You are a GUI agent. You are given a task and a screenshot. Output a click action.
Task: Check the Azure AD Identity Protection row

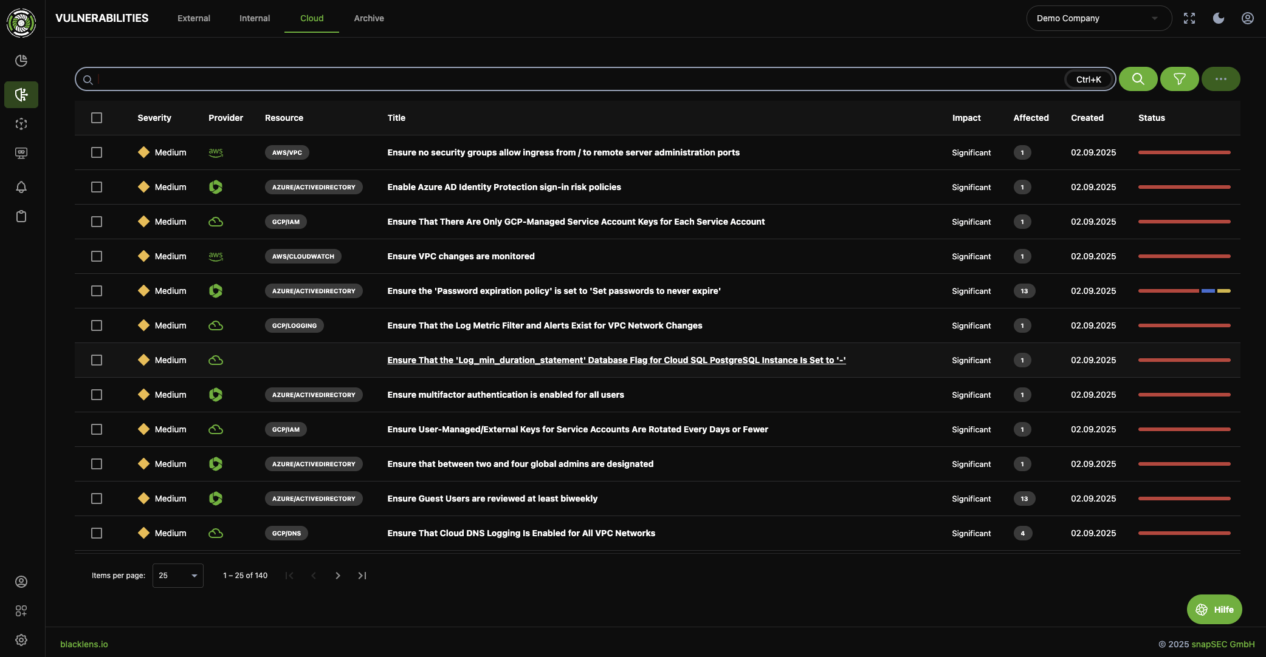[x=97, y=187]
